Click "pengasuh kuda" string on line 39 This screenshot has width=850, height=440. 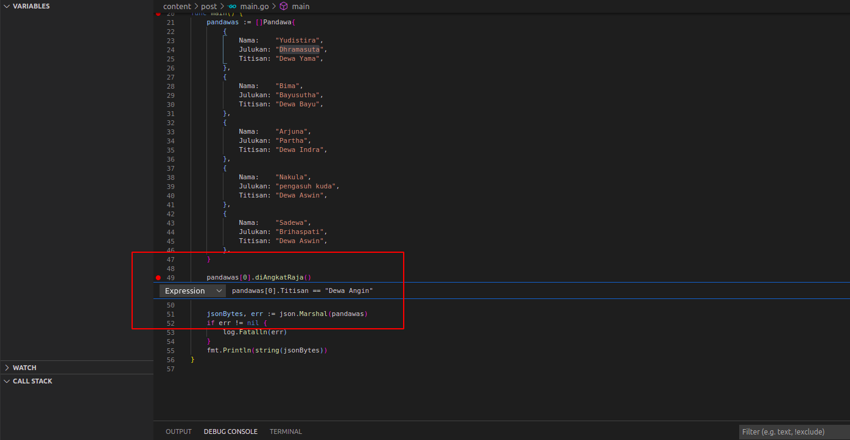306,186
